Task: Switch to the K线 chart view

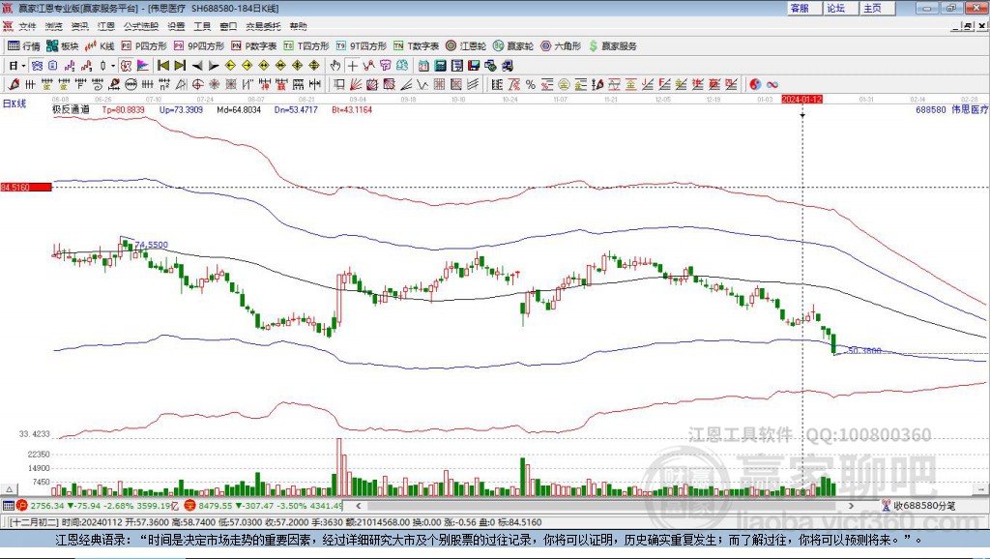Action: point(100,46)
